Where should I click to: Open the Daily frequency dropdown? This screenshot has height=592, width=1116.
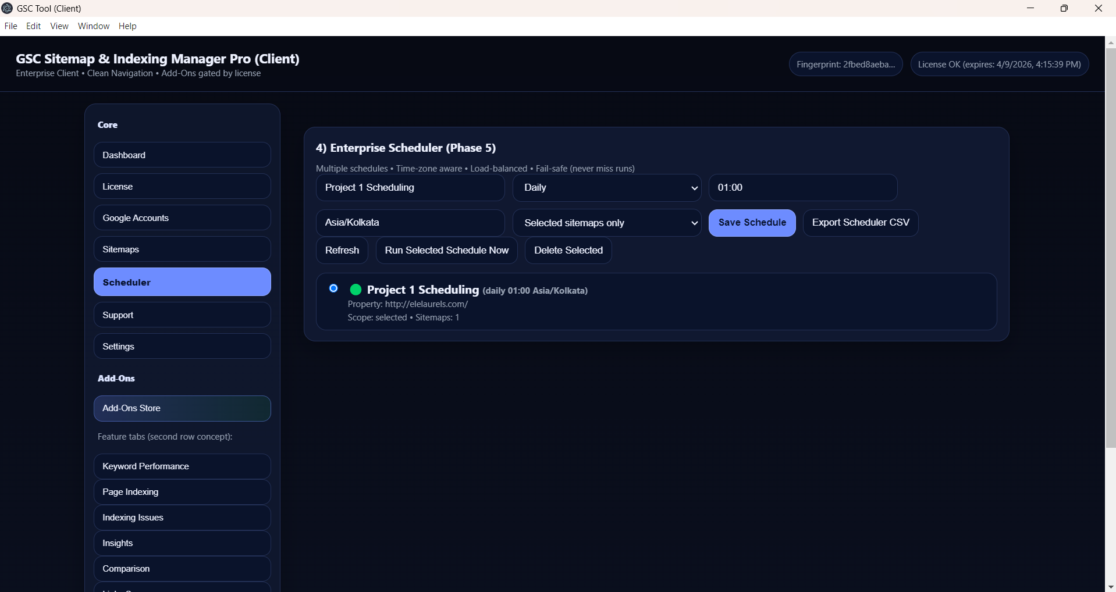click(x=606, y=188)
